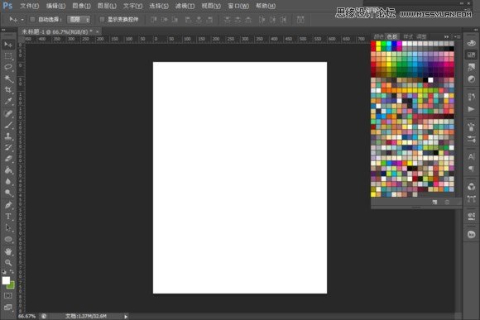Pick the pure red swatch in the top row
The width and height of the screenshot is (480, 320).
coord(373,44)
